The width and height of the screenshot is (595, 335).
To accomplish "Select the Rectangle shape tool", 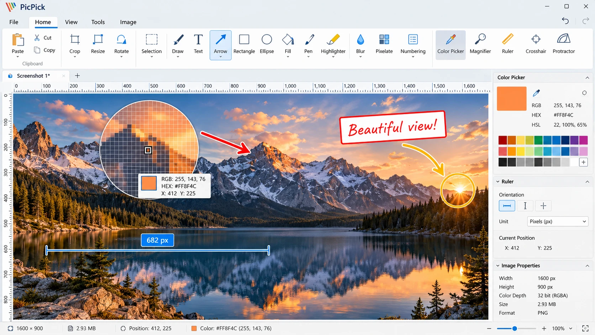I will (244, 45).
